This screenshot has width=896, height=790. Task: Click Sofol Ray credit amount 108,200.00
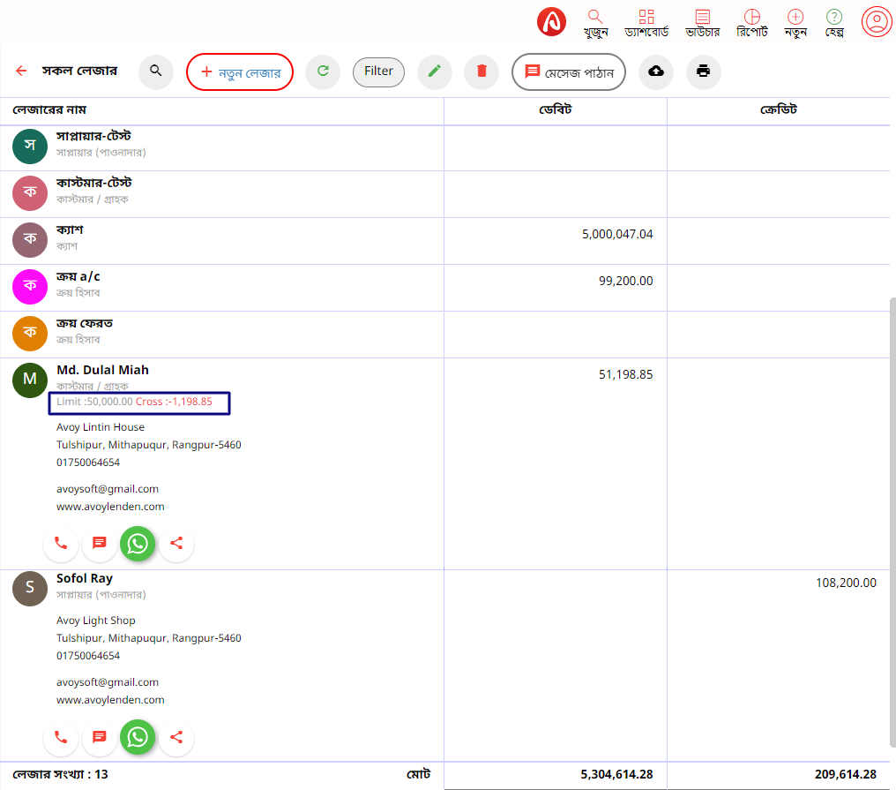point(846,583)
